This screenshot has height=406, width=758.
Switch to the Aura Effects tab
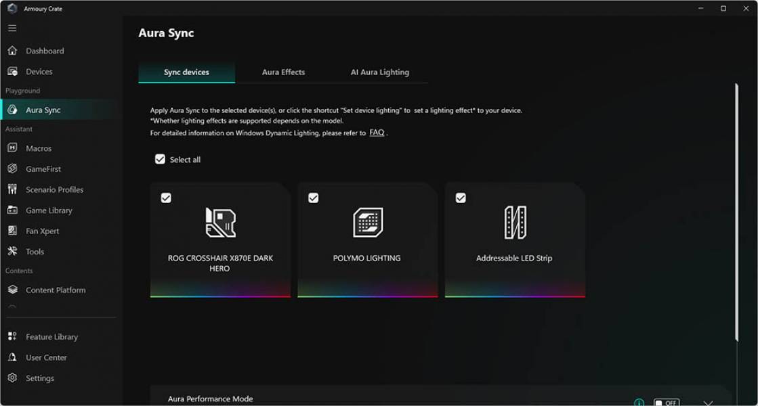(283, 72)
